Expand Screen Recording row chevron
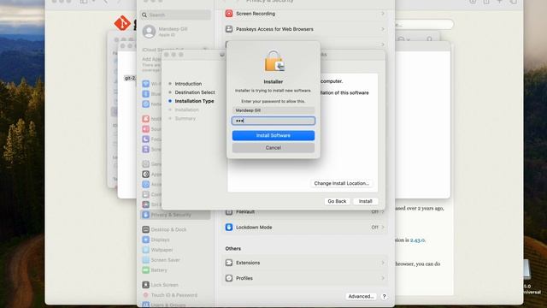This screenshot has height=308, width=547. (x=383, y=14)
